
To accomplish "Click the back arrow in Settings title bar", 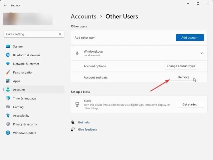I will click(x=5, y=5).
